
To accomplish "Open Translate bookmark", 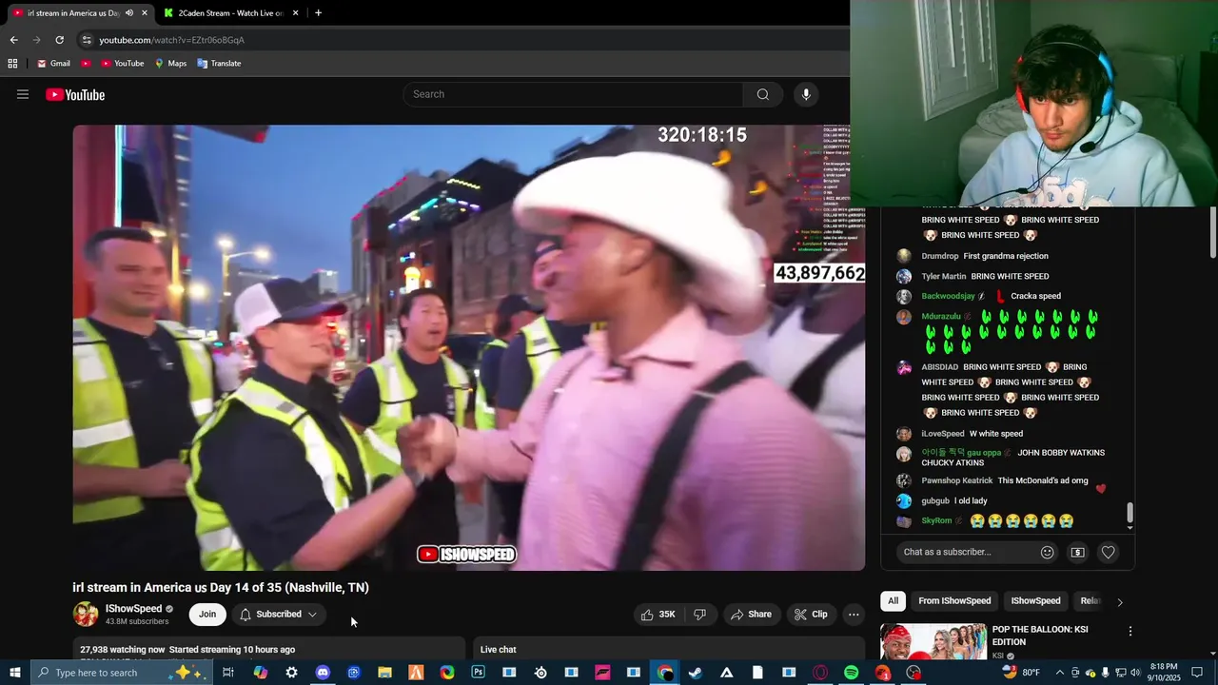I will point(219,64).
